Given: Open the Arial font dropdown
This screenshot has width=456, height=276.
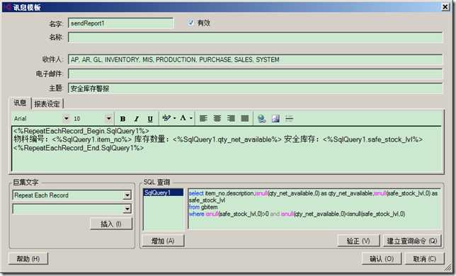Looking at the screenshot, I should pos(67,118).
